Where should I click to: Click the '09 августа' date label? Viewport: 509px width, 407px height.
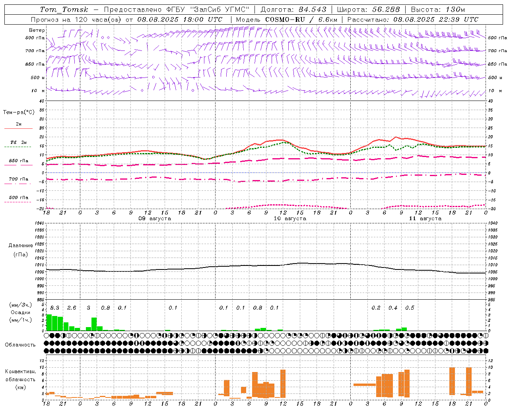[155, 219]
